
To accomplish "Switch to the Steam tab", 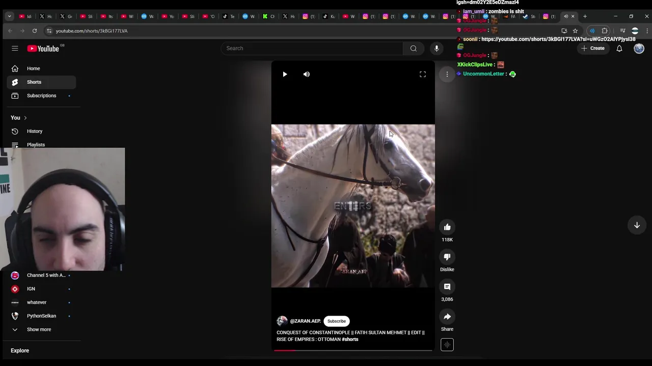I will [x=528, y=16].
